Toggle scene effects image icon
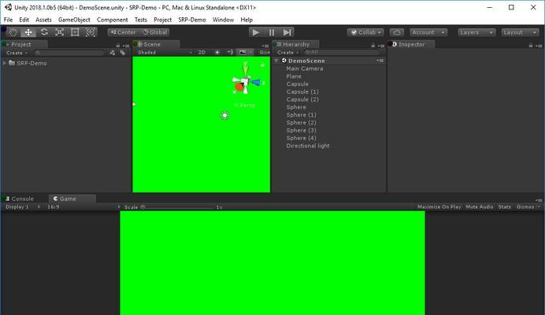Viewport: 545px width, 315px height. pos(243,53)
